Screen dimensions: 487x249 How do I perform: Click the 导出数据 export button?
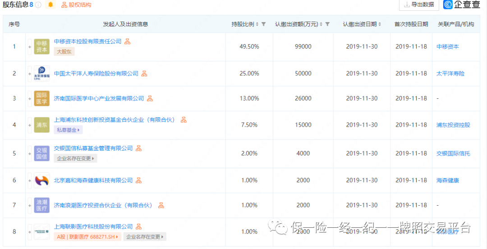(x=419, y=5)
